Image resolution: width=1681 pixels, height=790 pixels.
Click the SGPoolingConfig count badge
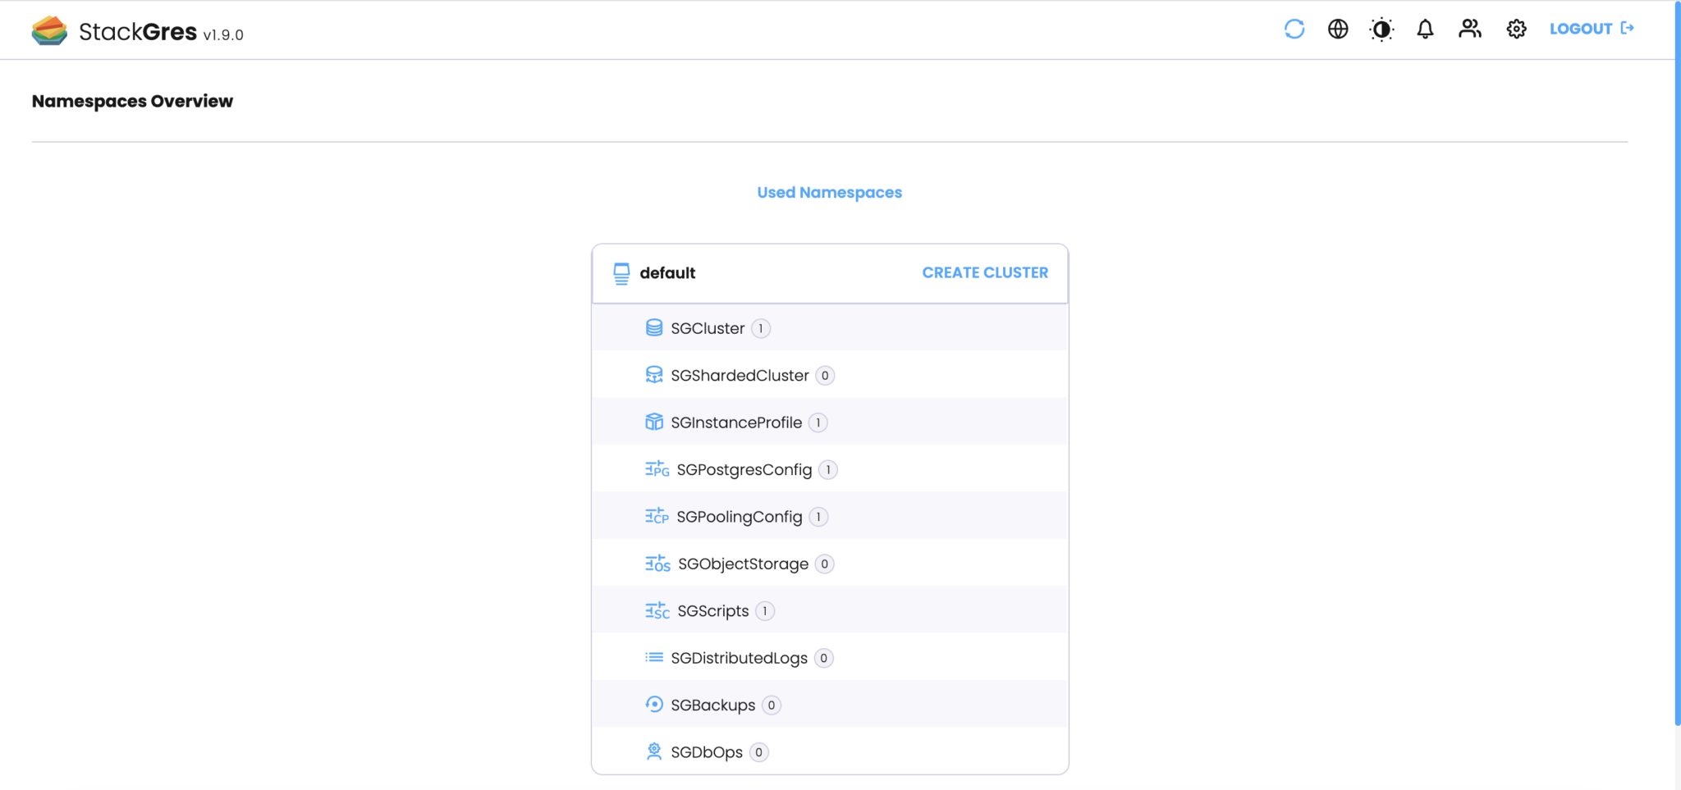(818, 517)
